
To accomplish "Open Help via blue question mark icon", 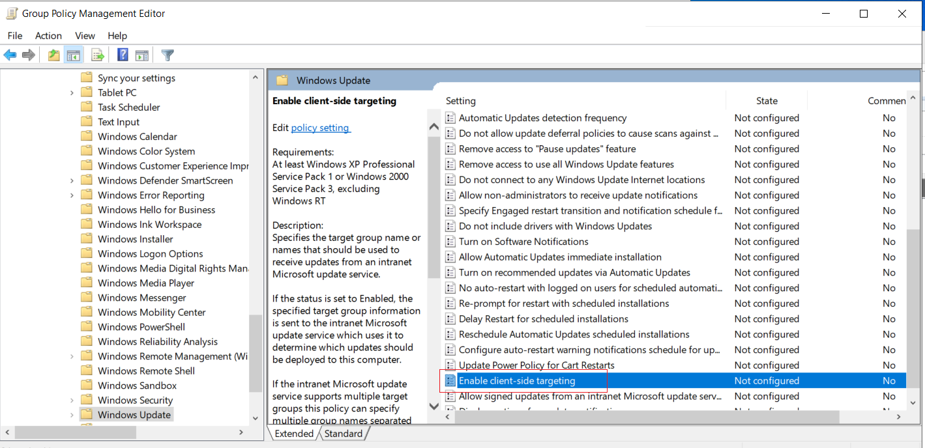I will point(123,55).
